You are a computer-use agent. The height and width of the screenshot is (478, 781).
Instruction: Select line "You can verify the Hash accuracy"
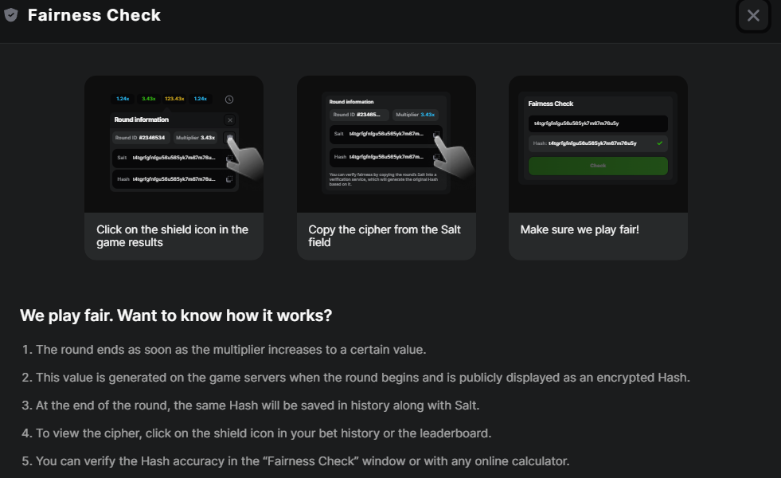[x=295, y=461]
